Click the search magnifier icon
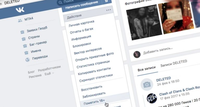 [60, 2]
